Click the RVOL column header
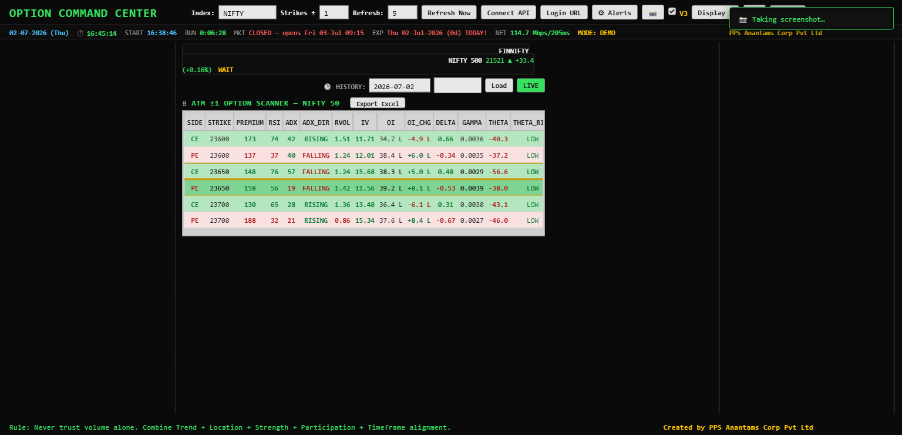This screenshot has height=435, width=902. pos(342,123)
